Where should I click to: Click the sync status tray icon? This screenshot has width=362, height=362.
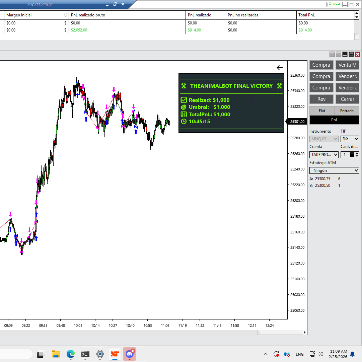point(276,354)
